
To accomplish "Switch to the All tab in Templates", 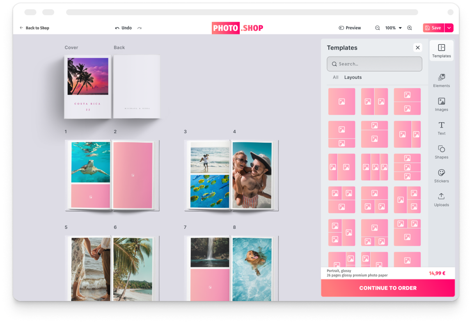I will [x=336, y=77].
